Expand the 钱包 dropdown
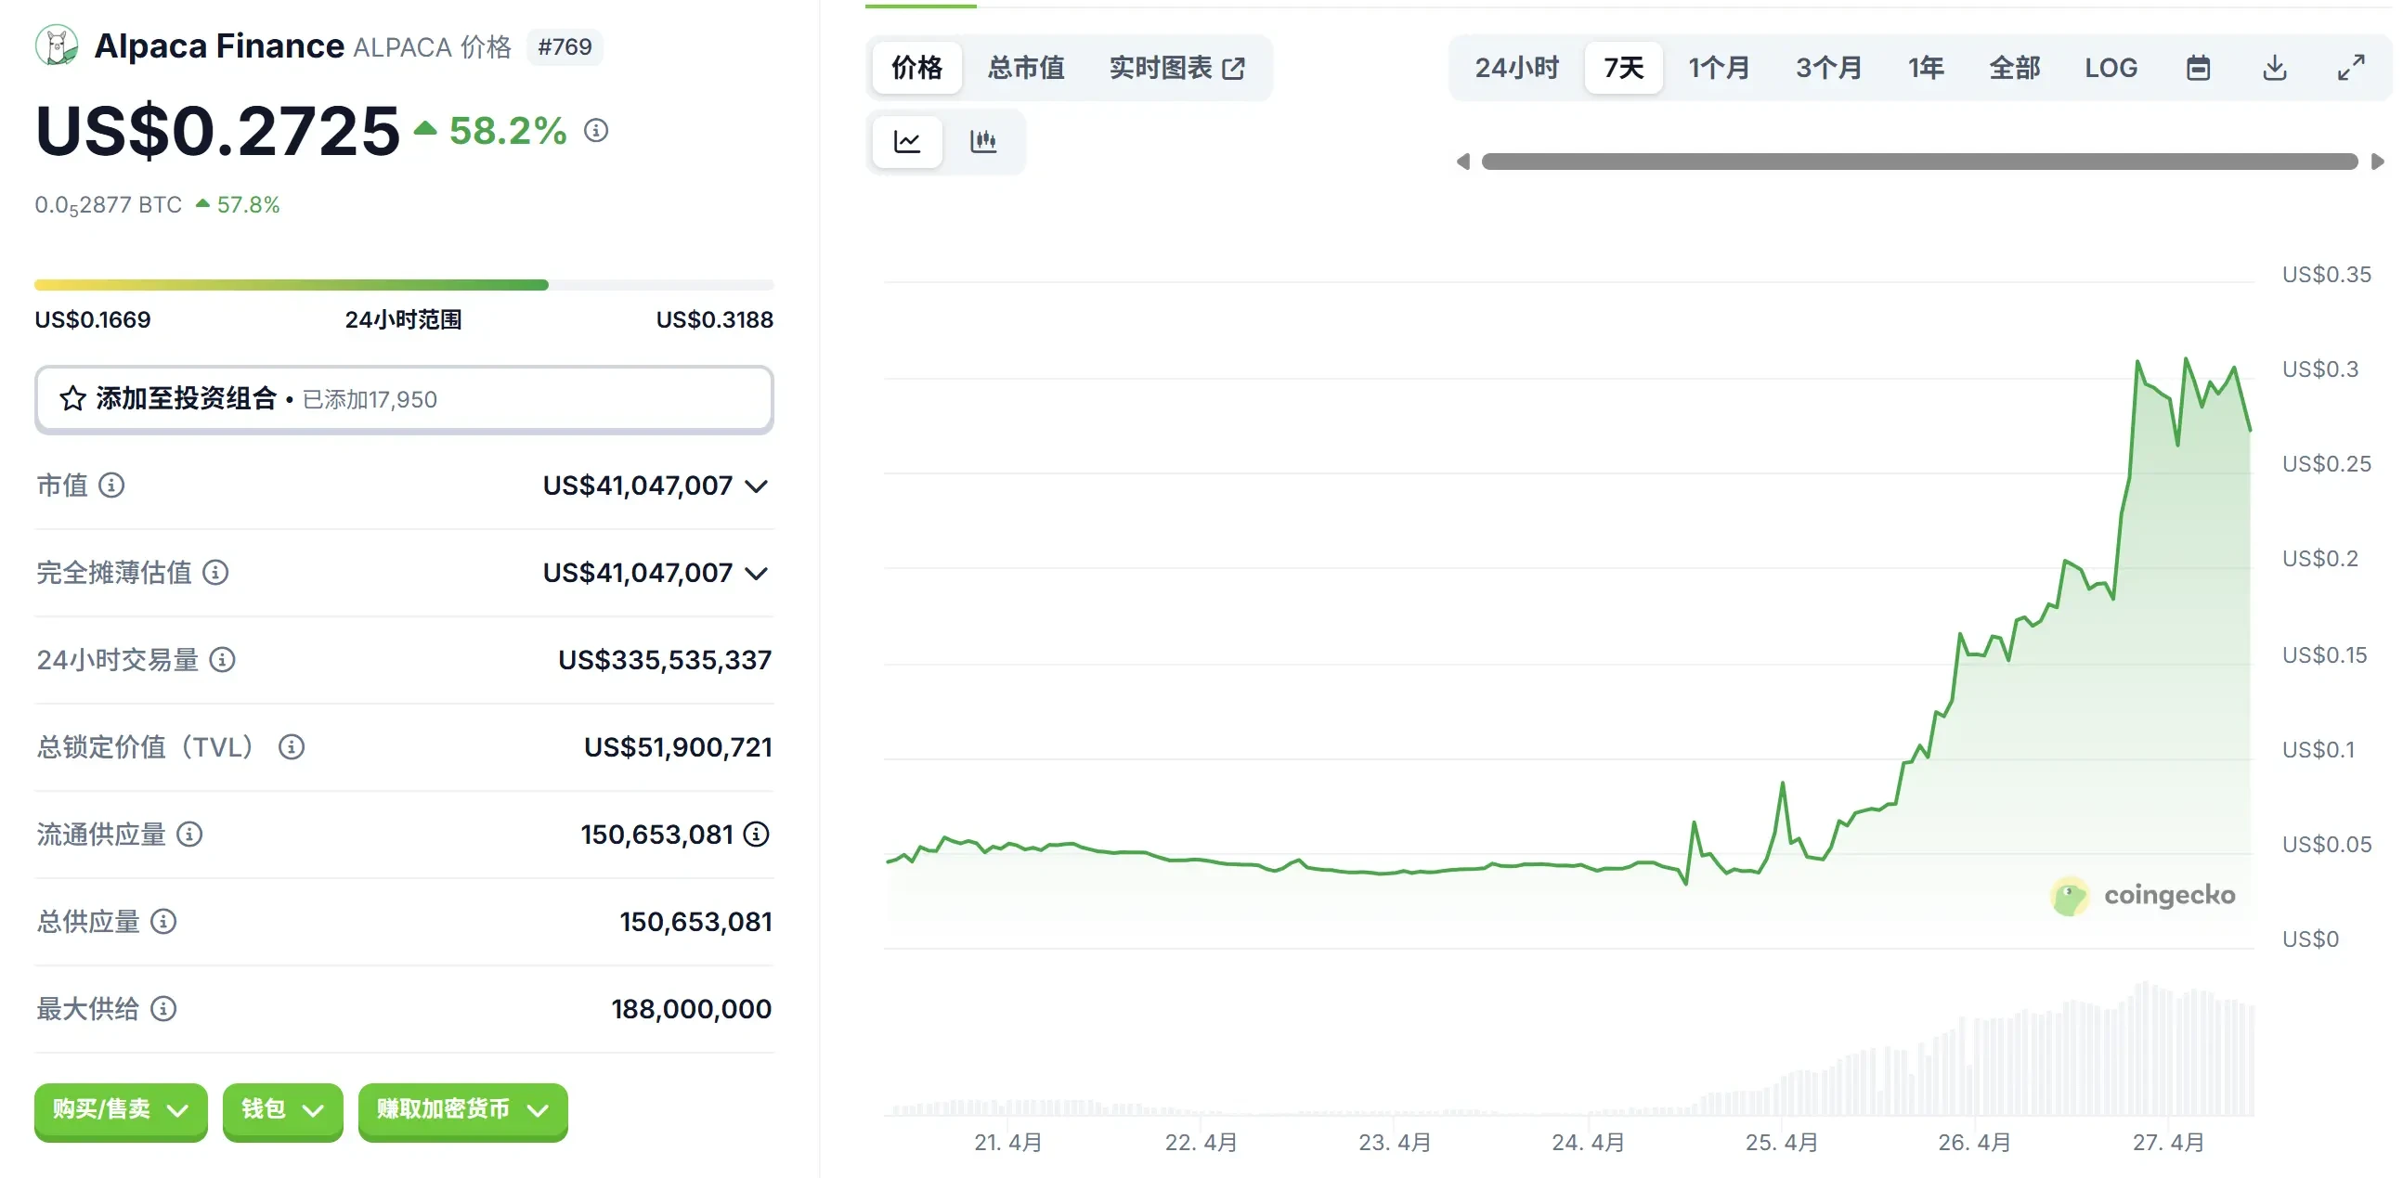This screenshot has height=1178, width=2403. [281, 1111]
